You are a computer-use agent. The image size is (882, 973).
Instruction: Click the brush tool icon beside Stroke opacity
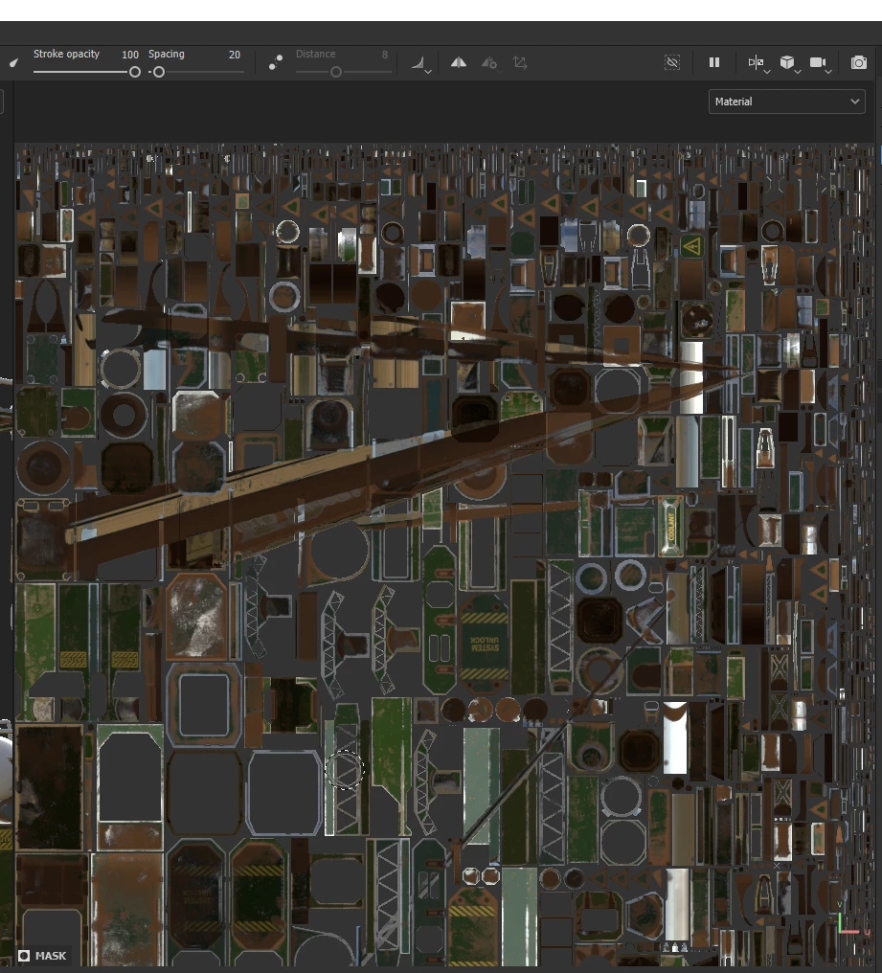click(x=13, y=62)
